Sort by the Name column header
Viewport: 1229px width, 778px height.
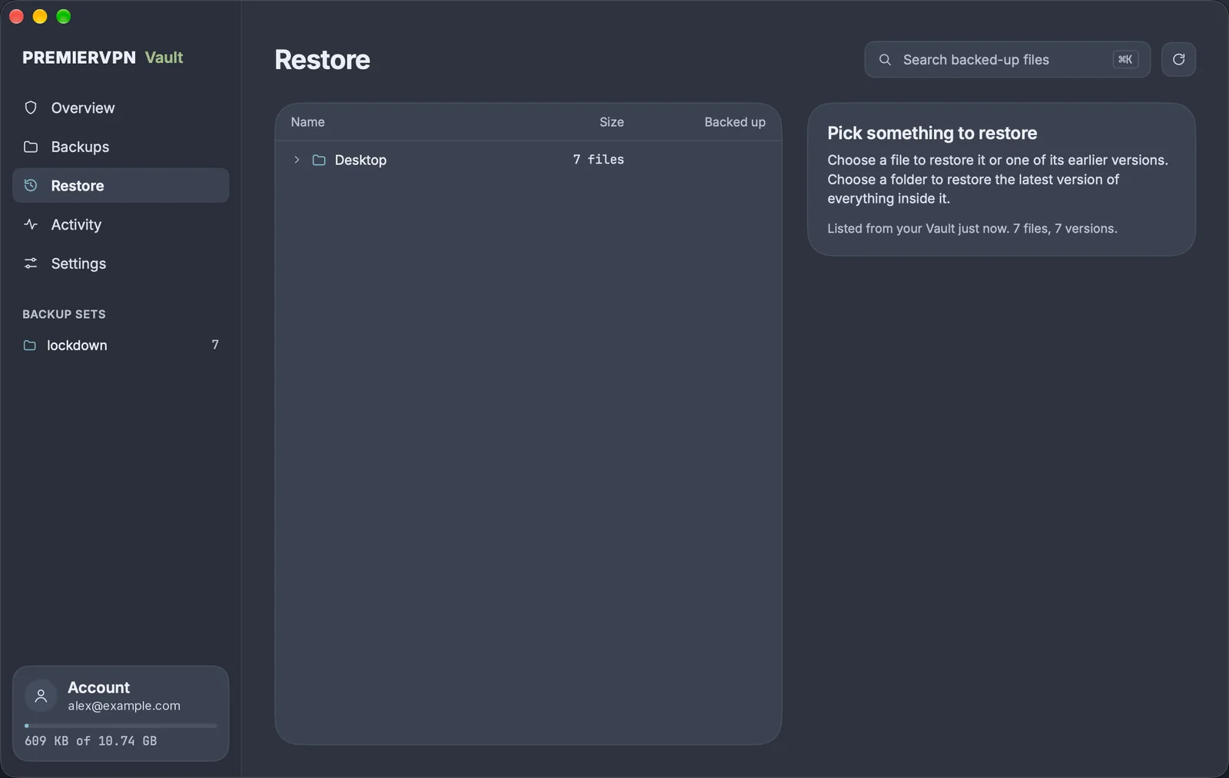point(308,122)
